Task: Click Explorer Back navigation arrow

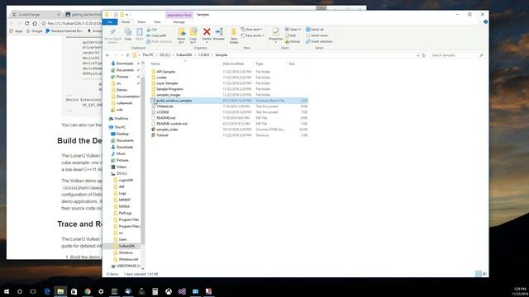Action: tap(107, 55)
